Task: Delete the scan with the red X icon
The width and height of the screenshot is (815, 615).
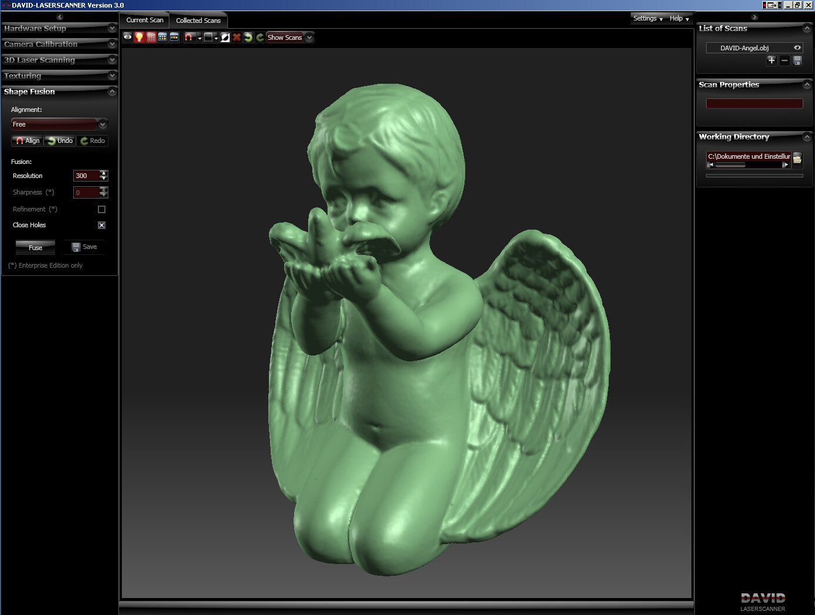Action: coord(237,37)
